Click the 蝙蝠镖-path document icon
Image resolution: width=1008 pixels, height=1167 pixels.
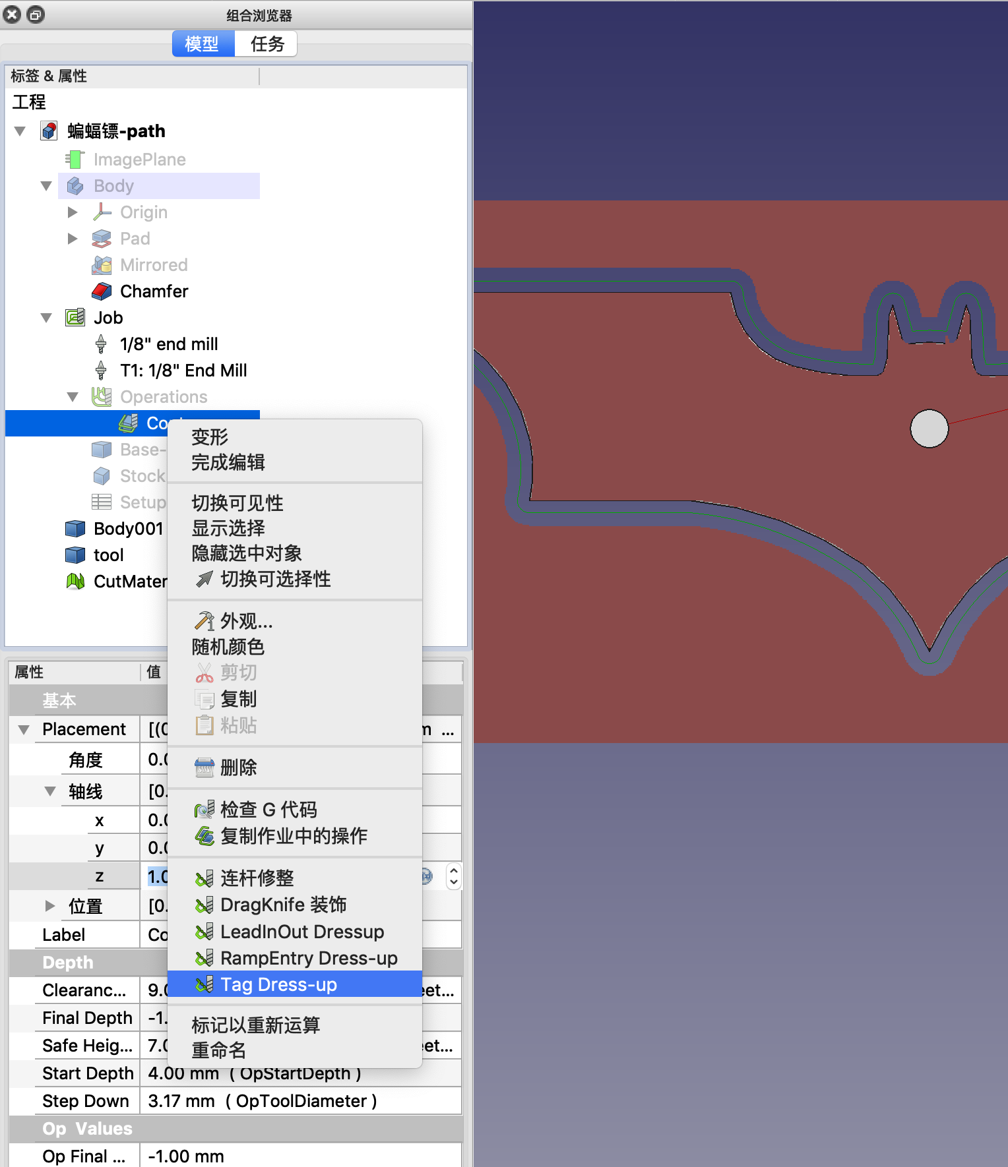(49, 131)
